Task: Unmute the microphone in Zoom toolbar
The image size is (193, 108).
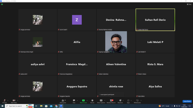Action: click(5, 101)
